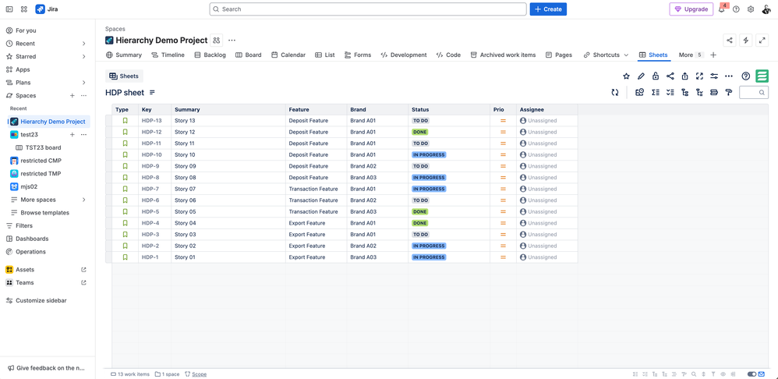Click the grouping stacked-bars icon

click(714, 92)
